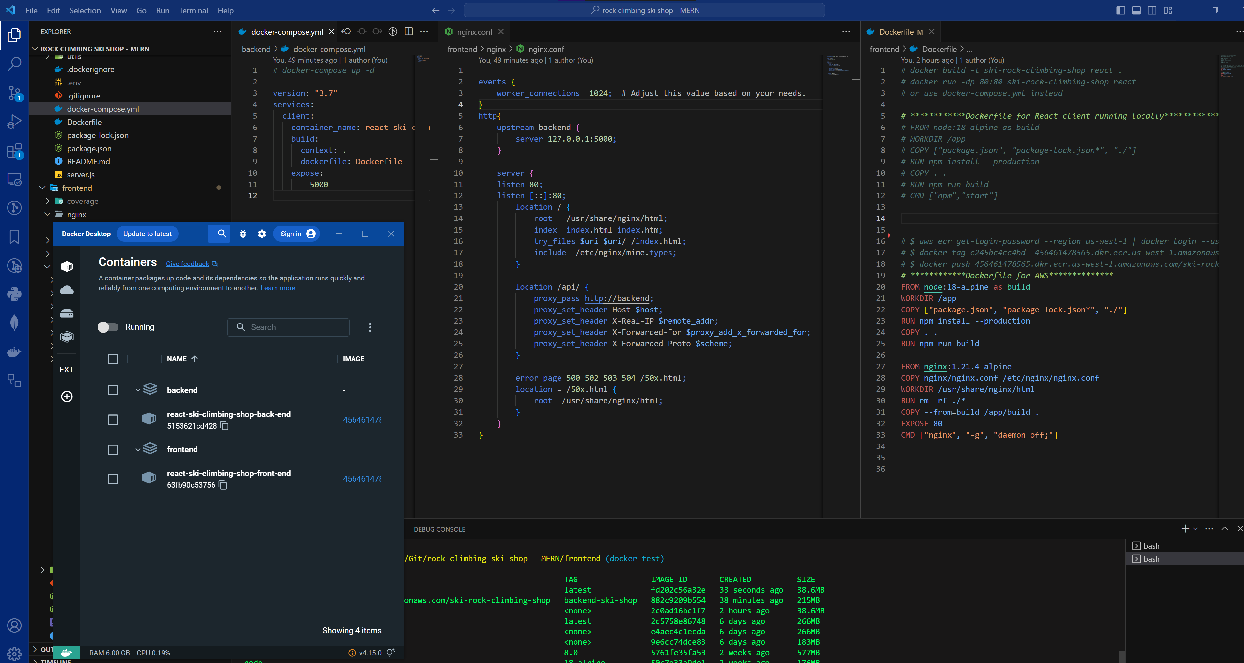The width and height of the screenshot is (1244, 663).
Task: Open Run and Debug view
Action: pyautogui.click(x=14, y=122)
